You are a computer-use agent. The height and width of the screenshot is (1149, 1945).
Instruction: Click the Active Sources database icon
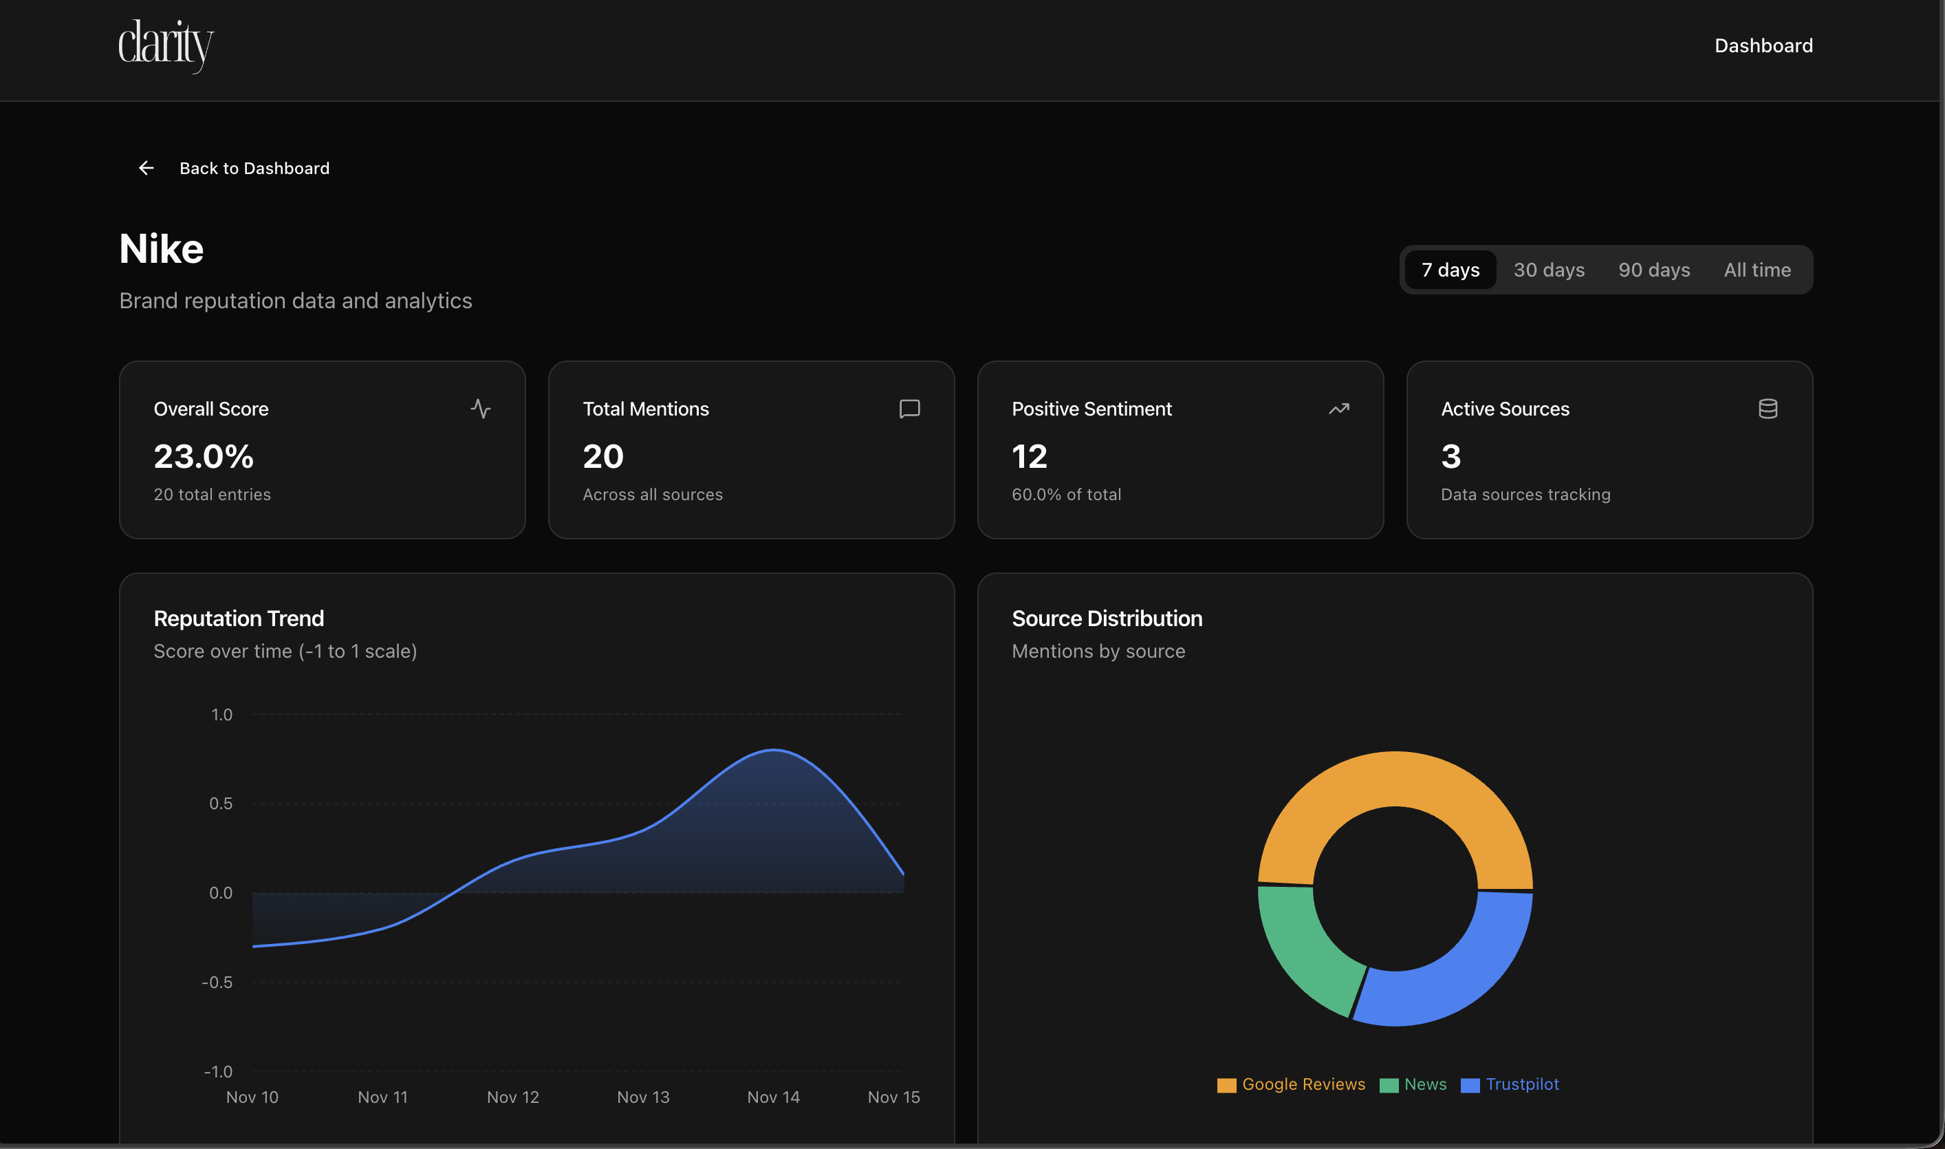1768,409
